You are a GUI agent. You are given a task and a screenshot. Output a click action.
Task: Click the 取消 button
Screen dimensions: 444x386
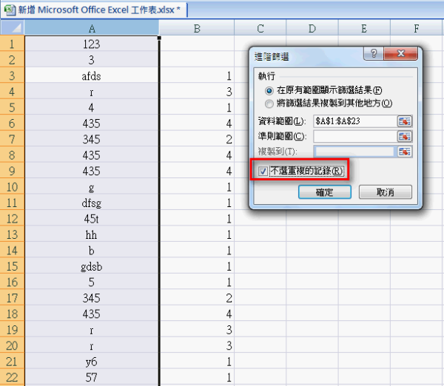[x=386, y=192]
